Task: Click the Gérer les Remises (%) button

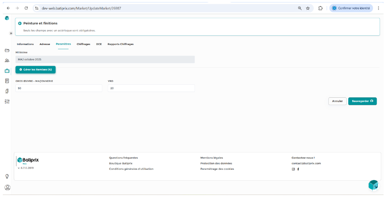Action: 36,70
